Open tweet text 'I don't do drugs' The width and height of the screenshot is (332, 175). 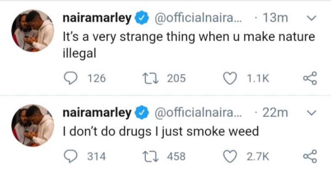(x=107, y=132)
